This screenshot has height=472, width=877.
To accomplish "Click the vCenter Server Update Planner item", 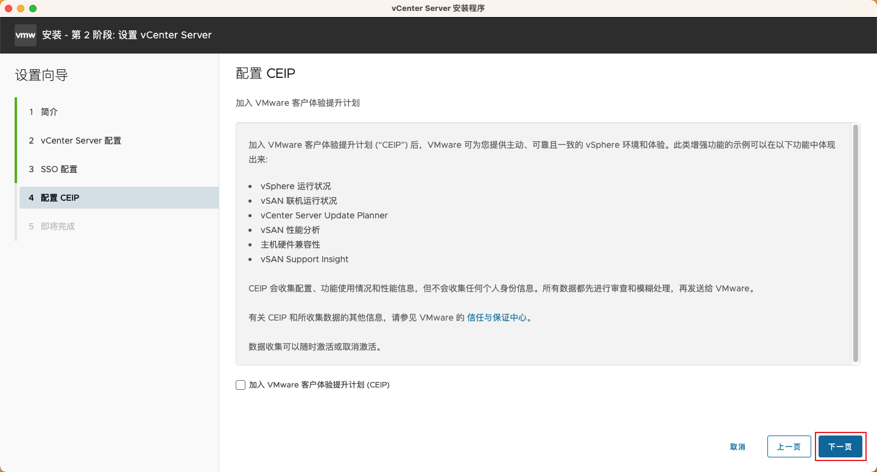I will click(324, 215).
